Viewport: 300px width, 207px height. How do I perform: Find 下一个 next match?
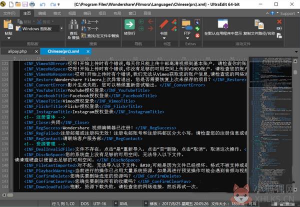tap(89, 28)
